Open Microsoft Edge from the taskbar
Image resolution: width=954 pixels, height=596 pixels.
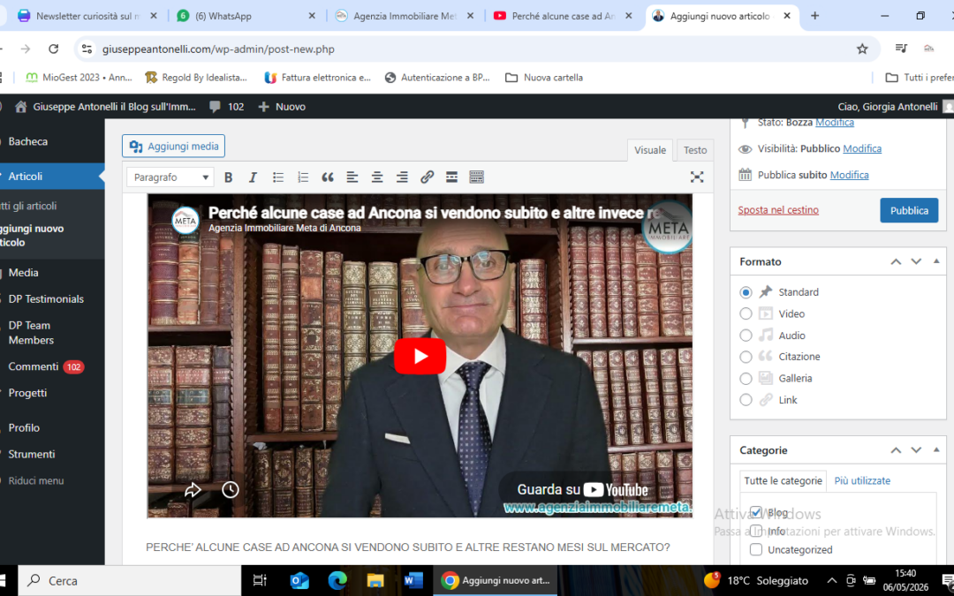point(337,581)
